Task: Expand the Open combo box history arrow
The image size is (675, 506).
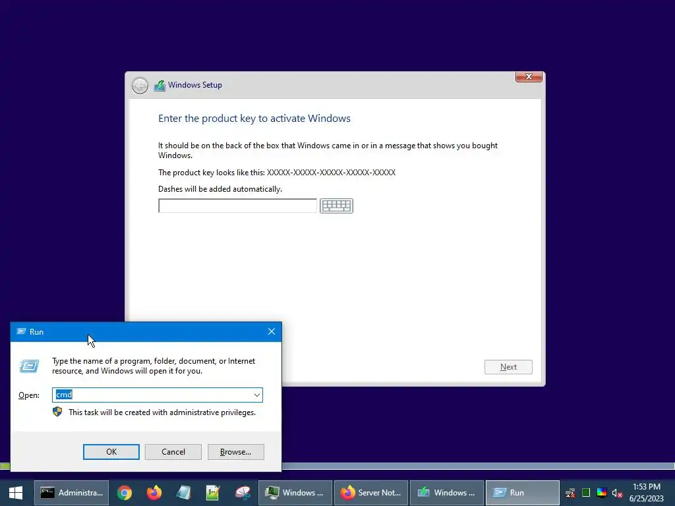Action: pos(257,395)
